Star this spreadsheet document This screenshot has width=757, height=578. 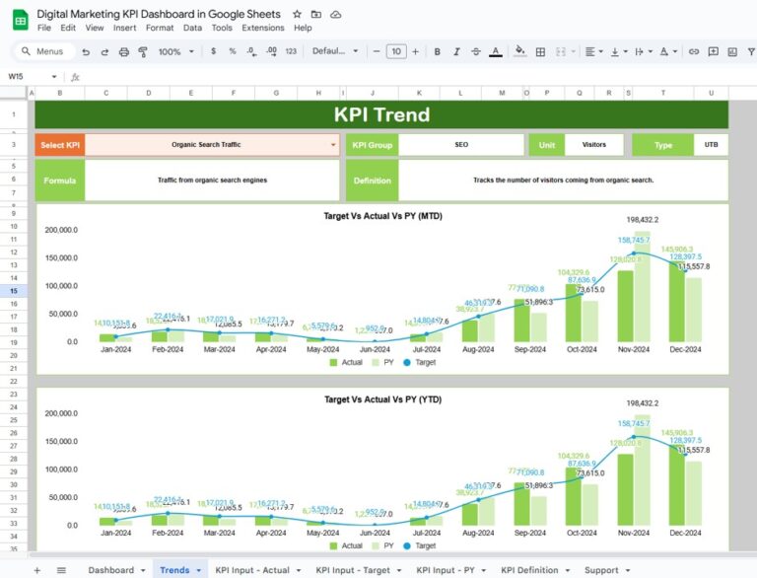297,15
